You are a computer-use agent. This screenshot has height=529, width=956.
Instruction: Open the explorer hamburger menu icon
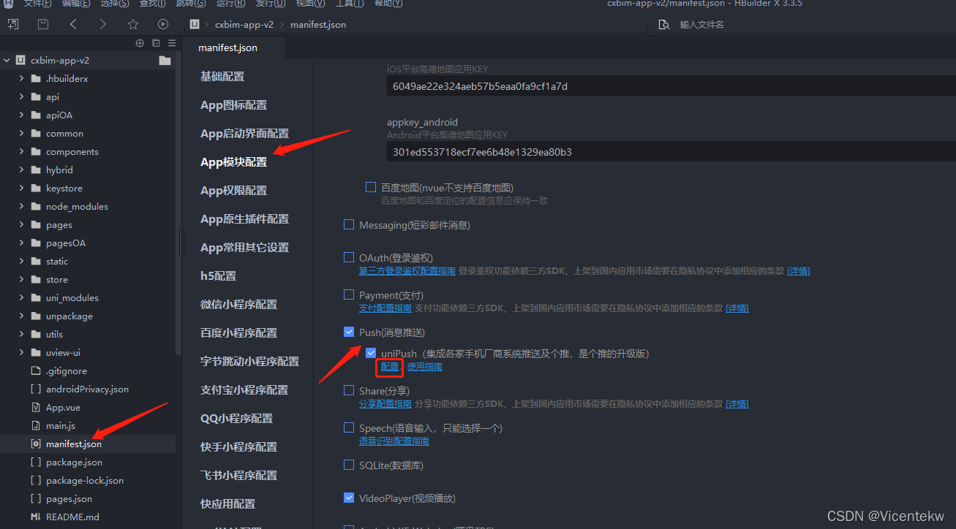pyautogui.click(x=172, y=43)
